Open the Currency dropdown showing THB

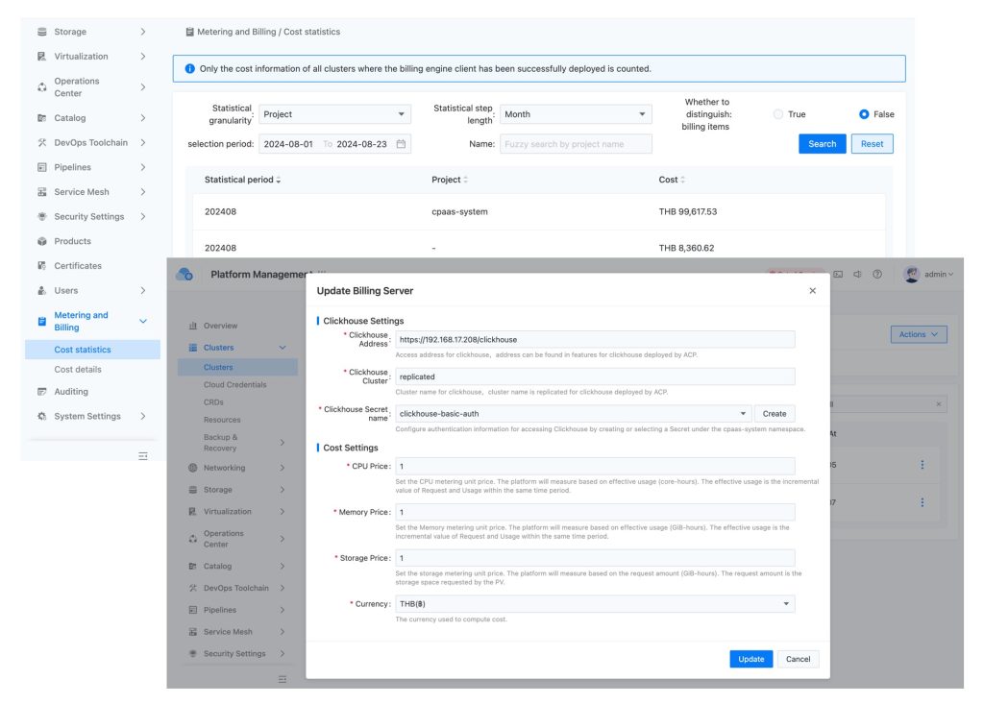pyautogui.click(x=595, y=604)
